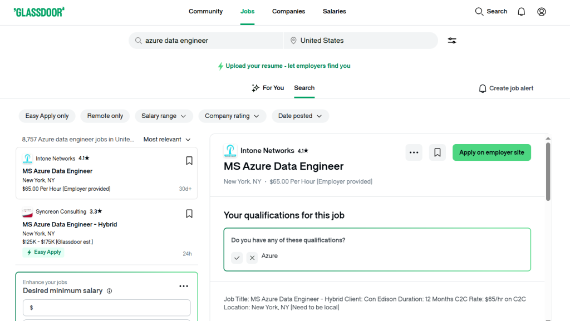This screenshot has height=321, width=570.
Task: Bookmark the Intone Networks job card
Action: (x=189, y=160)
